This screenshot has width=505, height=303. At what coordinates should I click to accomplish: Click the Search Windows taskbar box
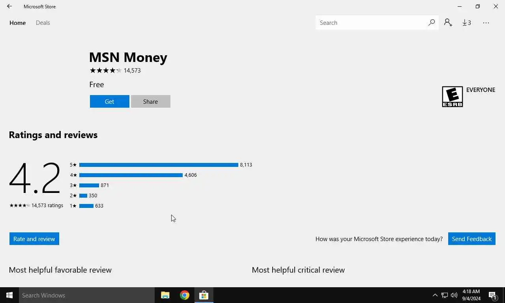click(87, 295)
